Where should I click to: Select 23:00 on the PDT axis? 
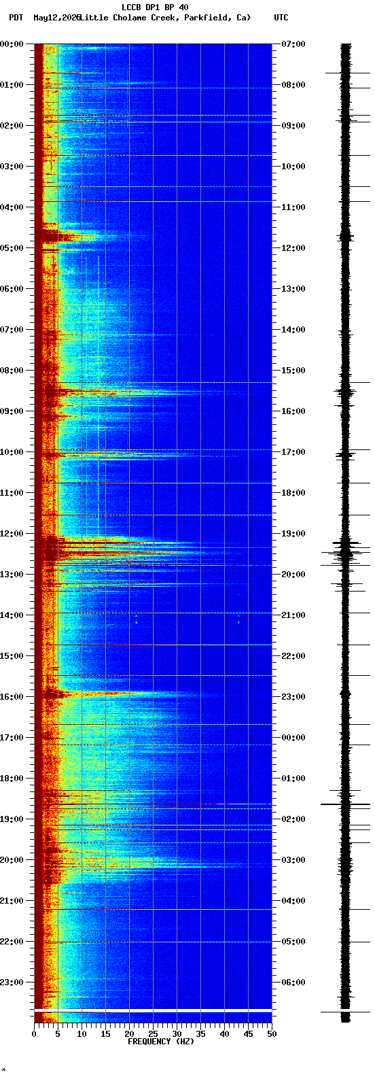click(12, 982)
